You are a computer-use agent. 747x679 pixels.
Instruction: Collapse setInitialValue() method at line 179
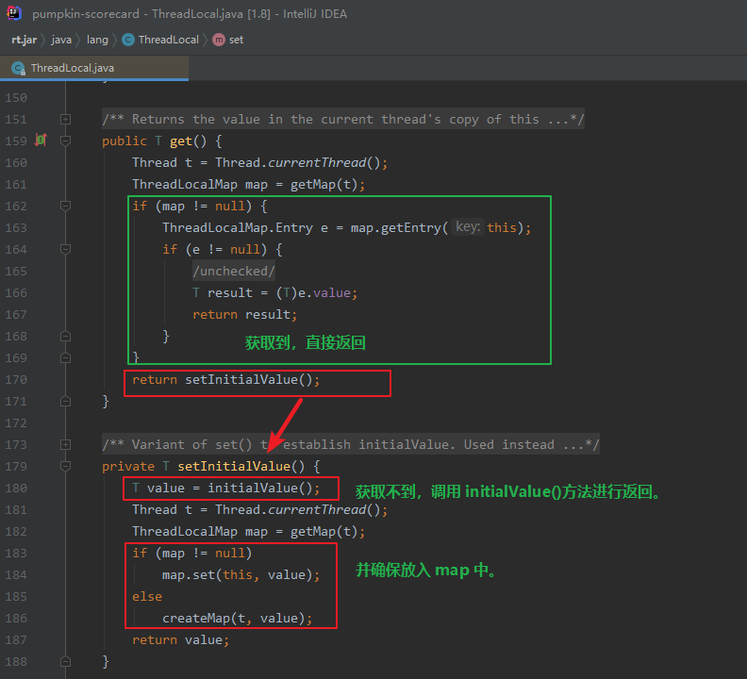point(66,466)
